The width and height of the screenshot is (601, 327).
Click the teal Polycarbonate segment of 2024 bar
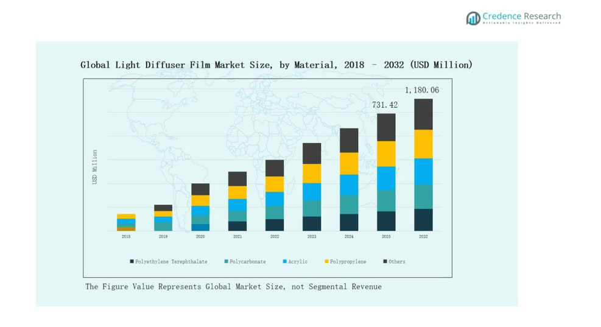pos(349,204)
